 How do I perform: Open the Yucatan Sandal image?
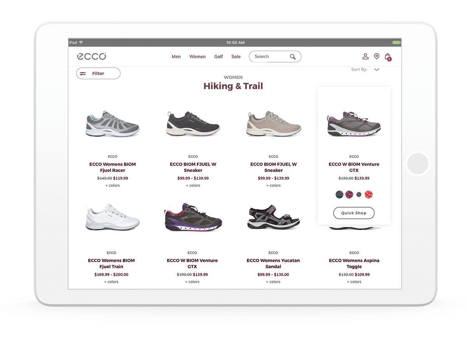274,218
